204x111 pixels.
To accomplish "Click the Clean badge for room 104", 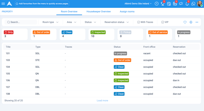I will click(x=119, y=67).
